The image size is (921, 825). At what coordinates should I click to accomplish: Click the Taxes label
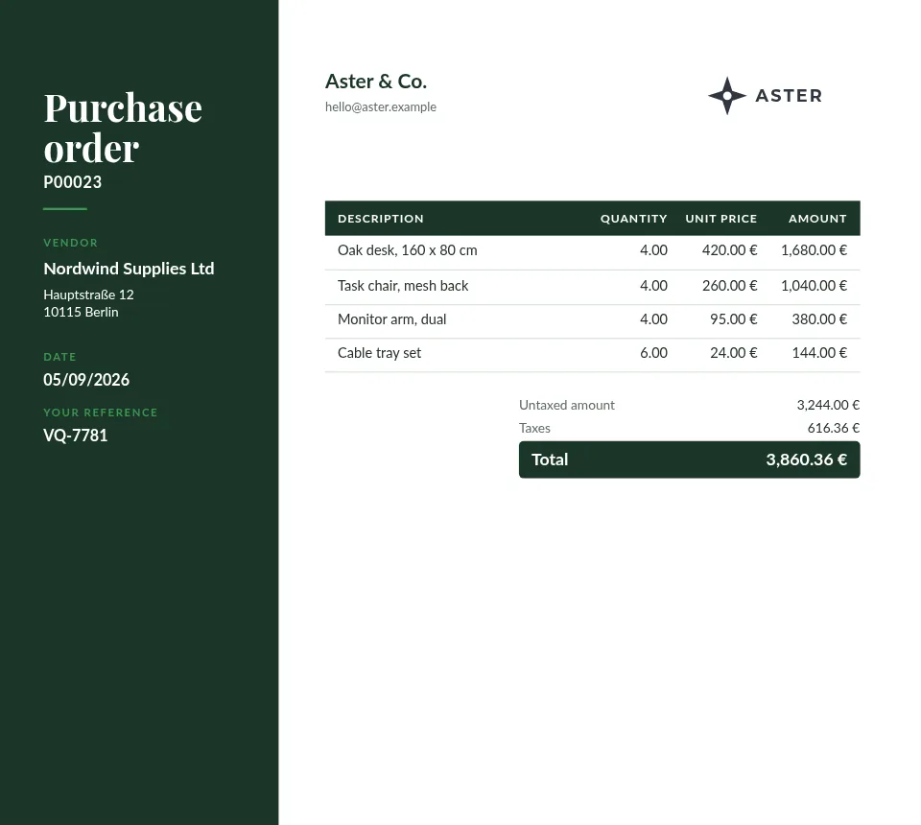pos(534,428)
